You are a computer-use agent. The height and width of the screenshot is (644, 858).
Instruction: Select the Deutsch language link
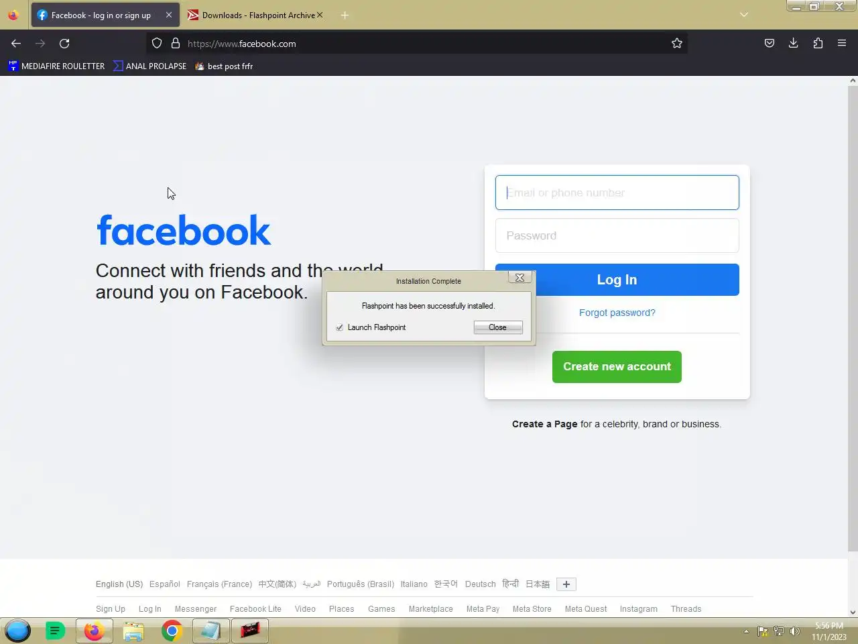coord(481,584)
